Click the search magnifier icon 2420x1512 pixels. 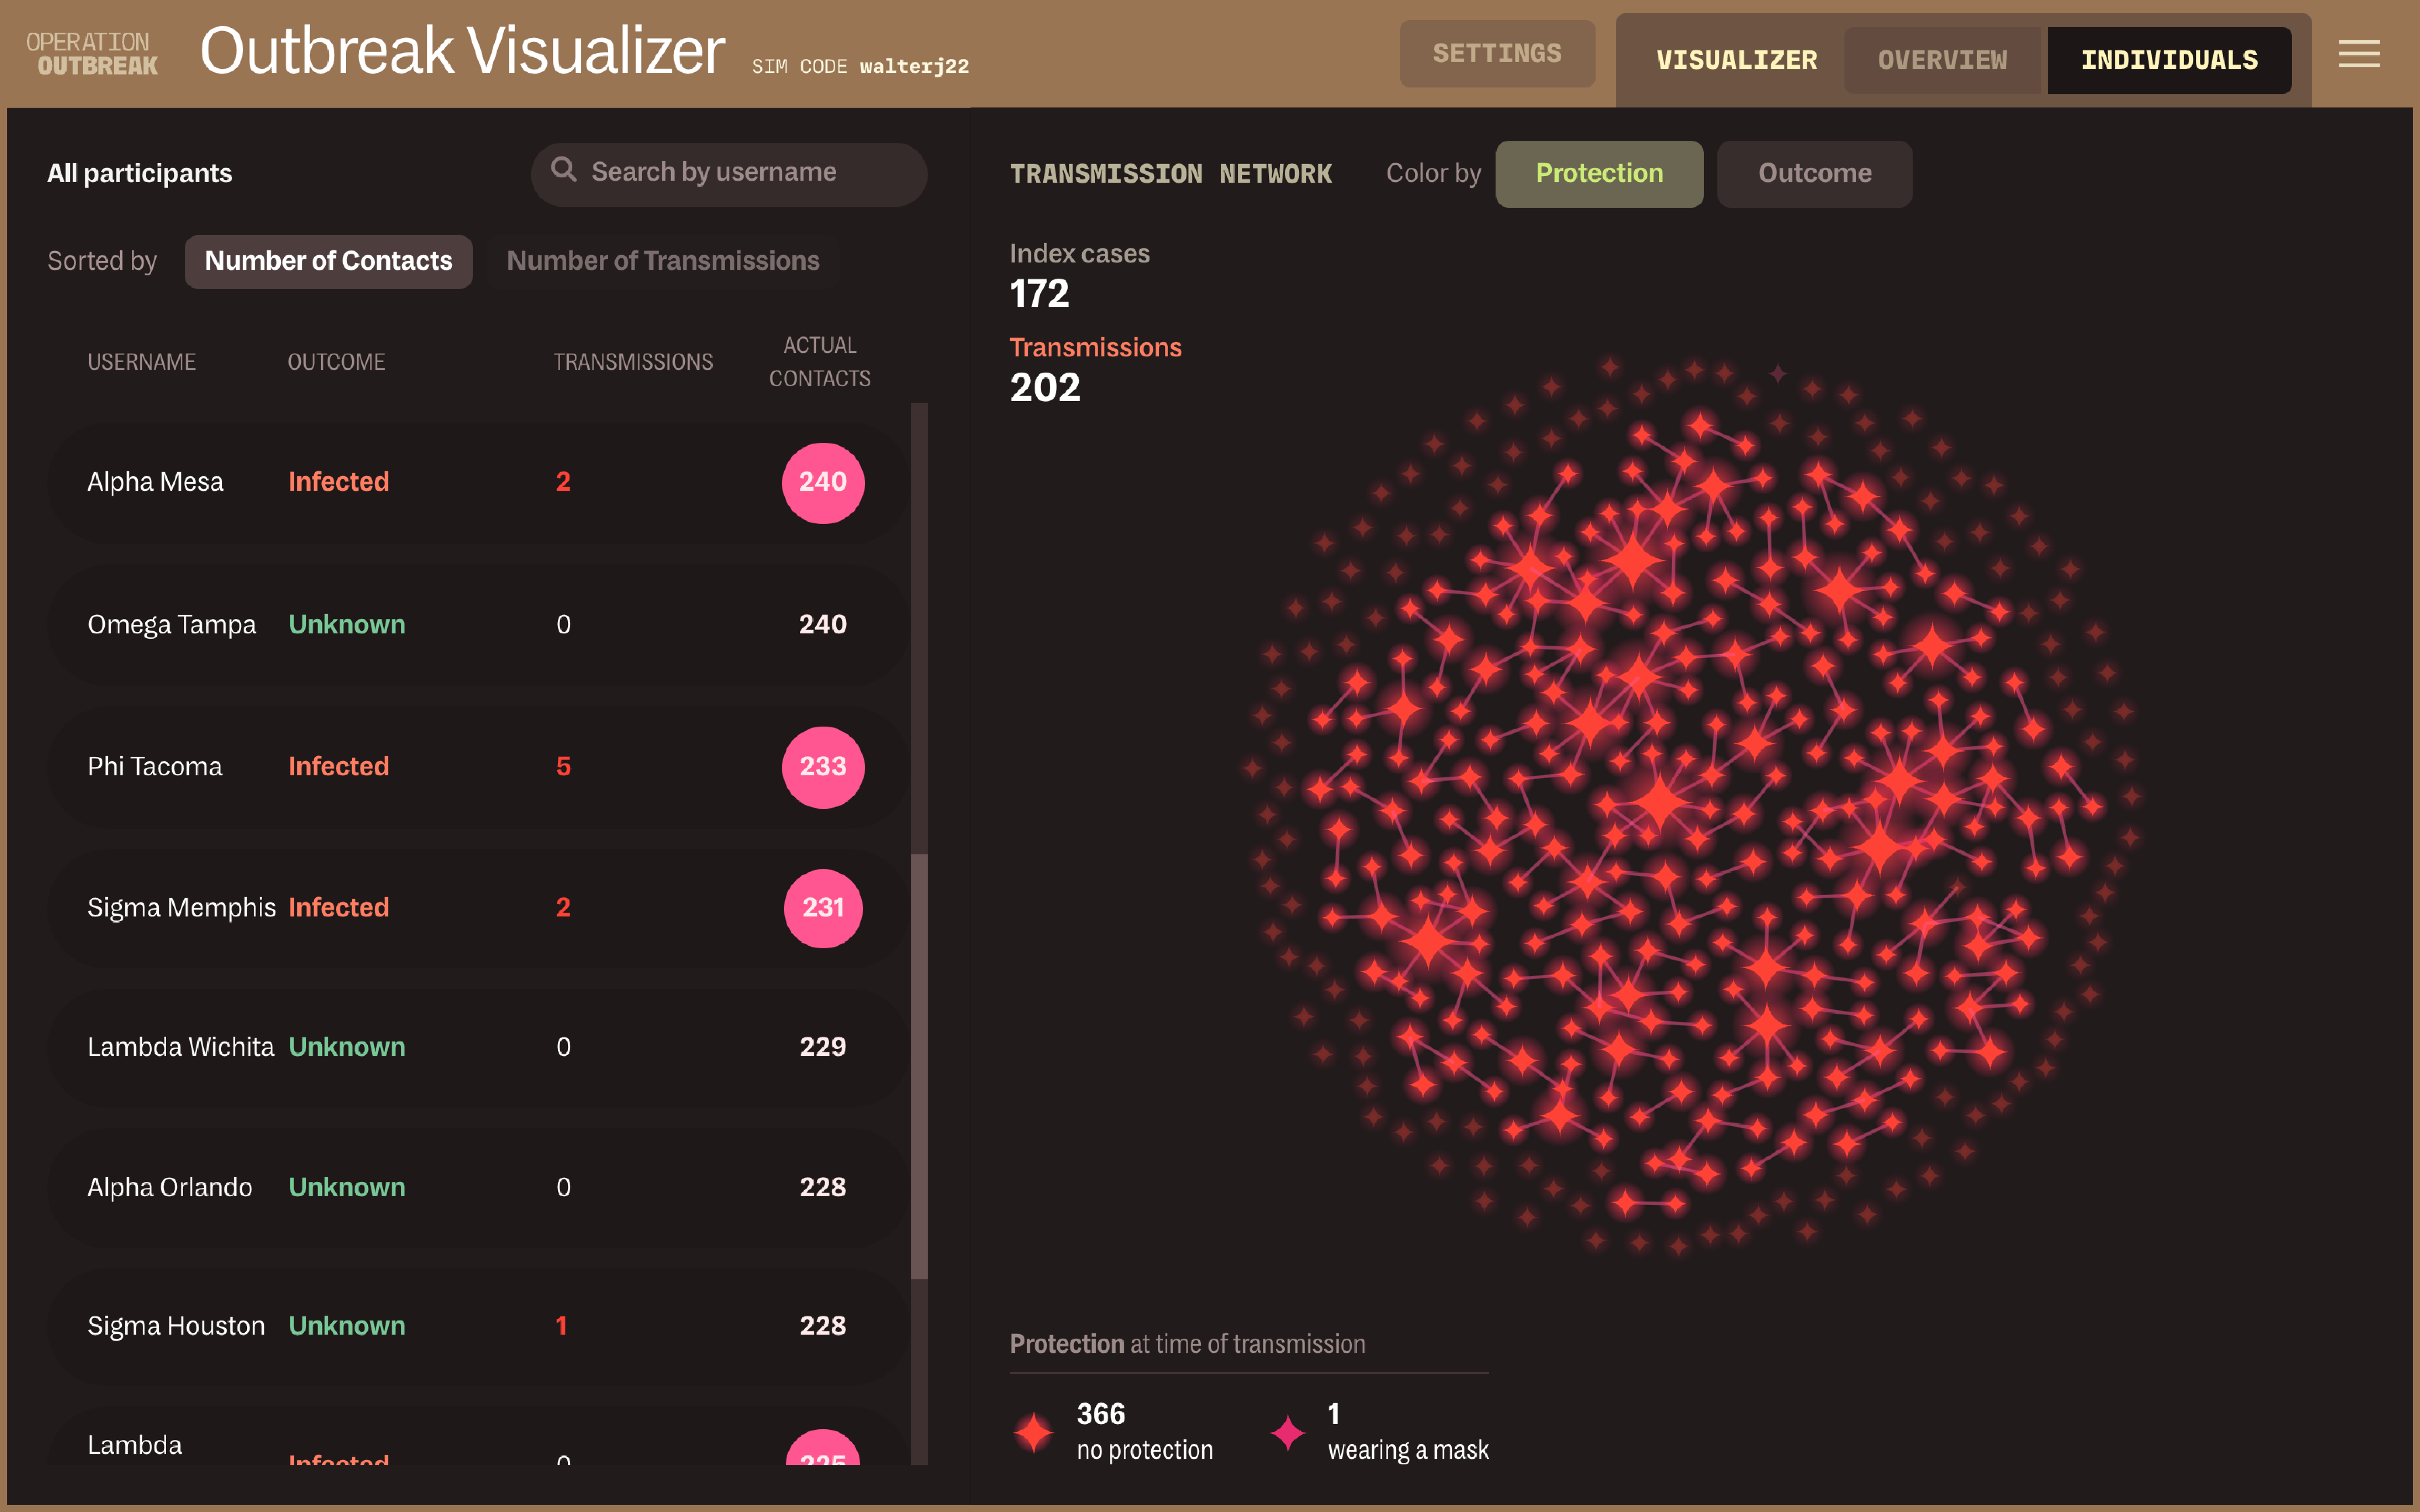click(564, 170)
